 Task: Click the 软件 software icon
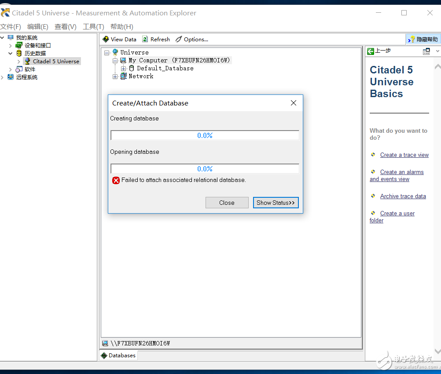[x=19, y=69]
